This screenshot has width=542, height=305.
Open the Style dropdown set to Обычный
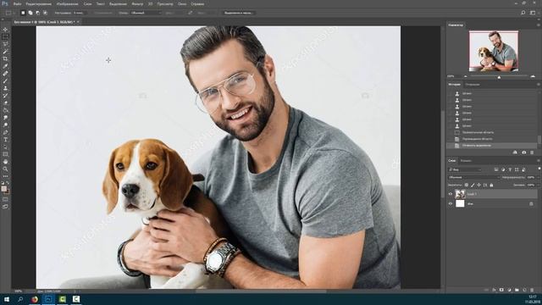(146, 13)
